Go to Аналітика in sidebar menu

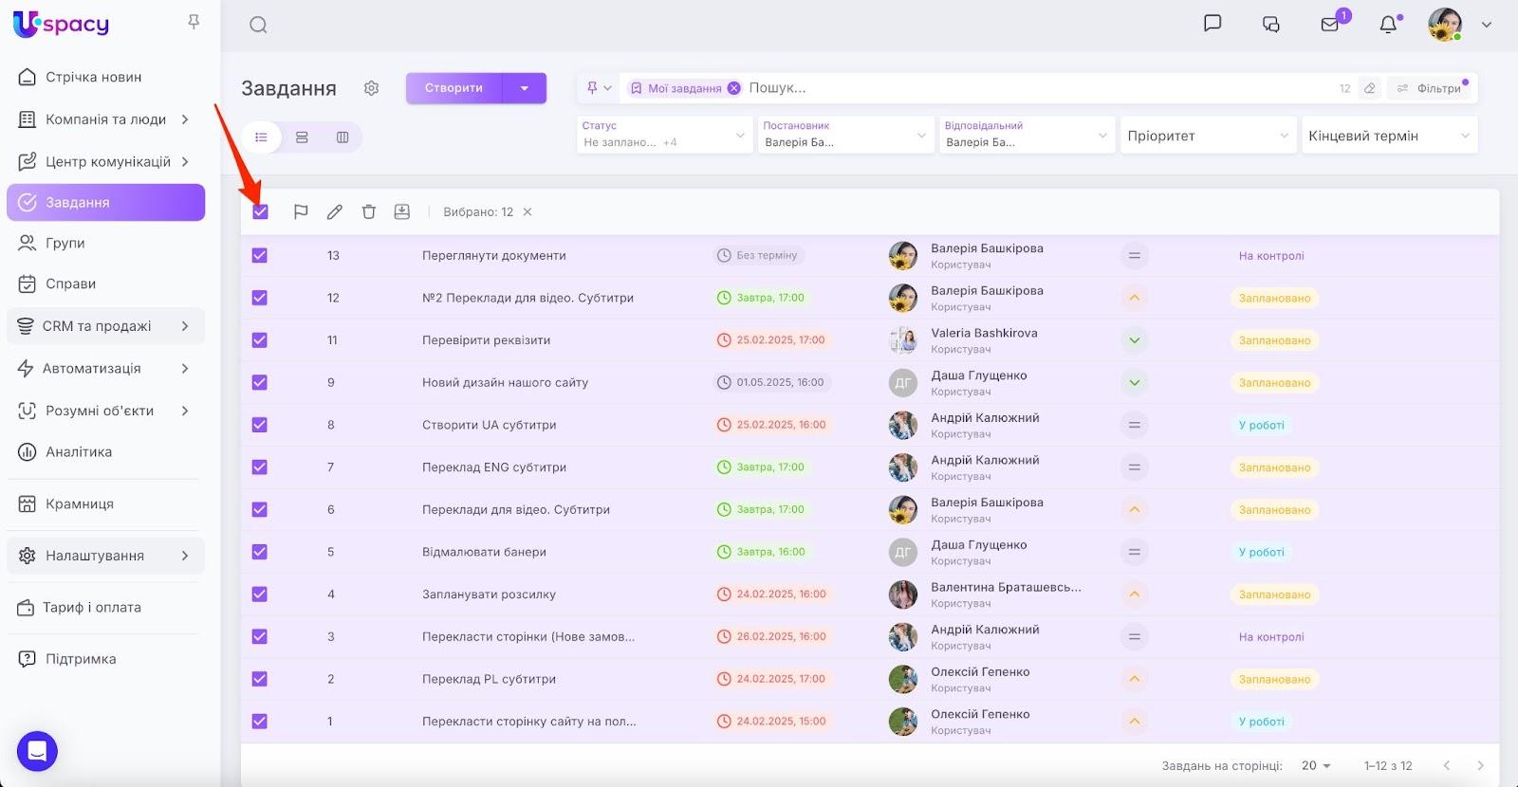click(79, 452)
